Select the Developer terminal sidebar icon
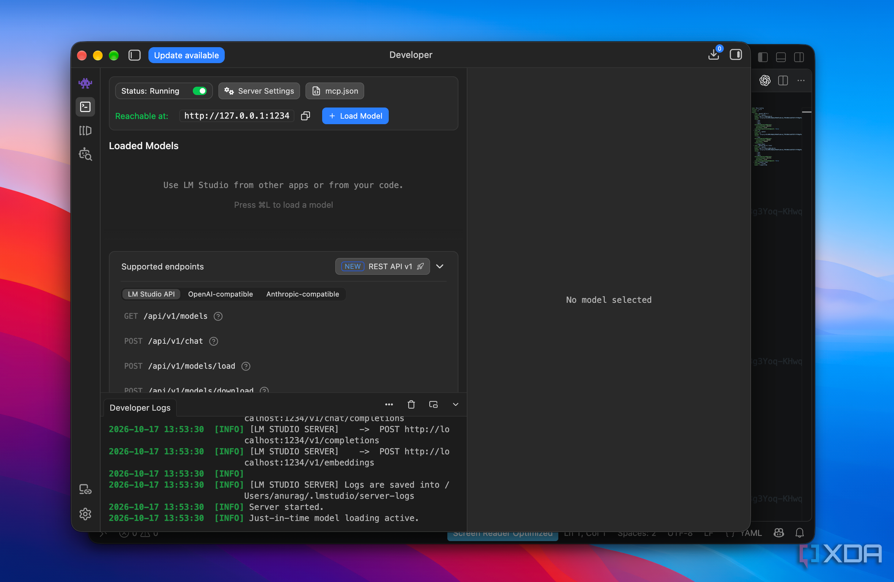Image resolution: width=894 pixels, height=582 pixels. [x=85, y=107]
